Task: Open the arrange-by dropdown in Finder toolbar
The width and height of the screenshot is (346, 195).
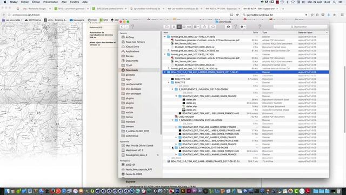Action: tap(196, 27)
